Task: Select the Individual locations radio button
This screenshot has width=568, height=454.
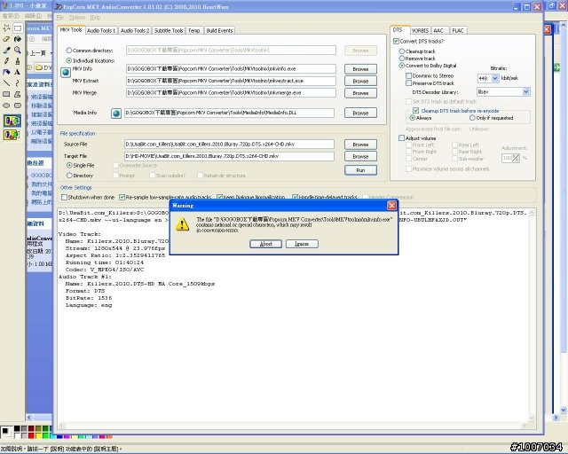Action: 69,60
